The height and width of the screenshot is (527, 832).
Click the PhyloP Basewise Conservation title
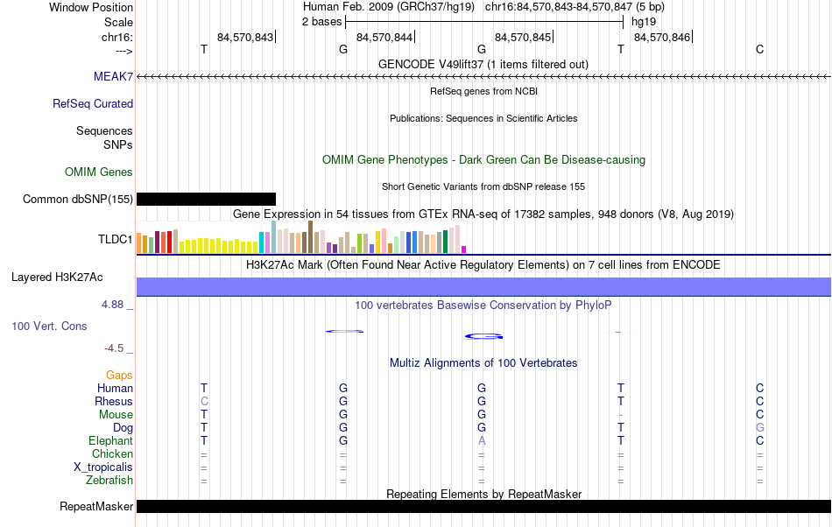pyautogui.click(x=483, y=305)
